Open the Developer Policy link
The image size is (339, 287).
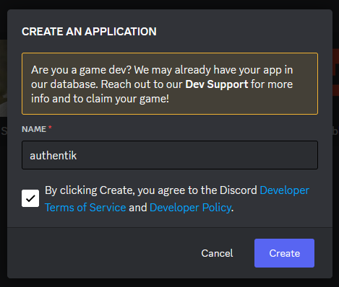pos(190,208)
